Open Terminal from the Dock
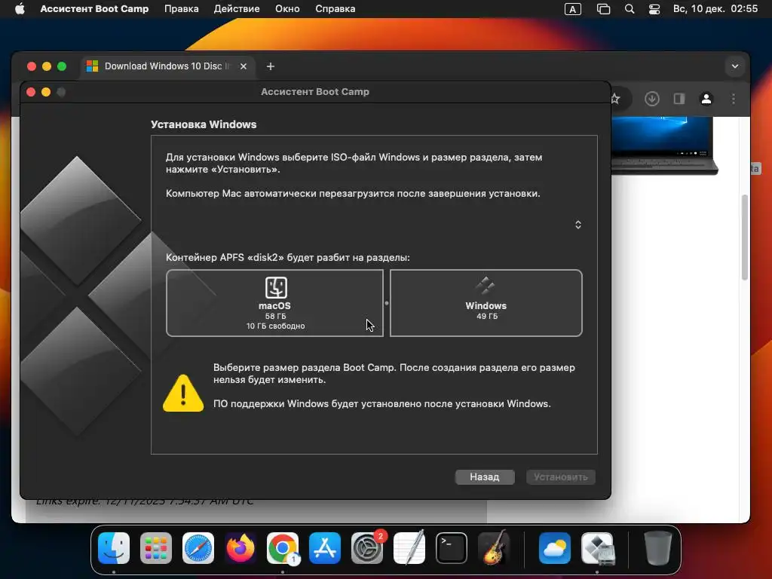This screenshot has width=772, height=579. click(451, 547)
